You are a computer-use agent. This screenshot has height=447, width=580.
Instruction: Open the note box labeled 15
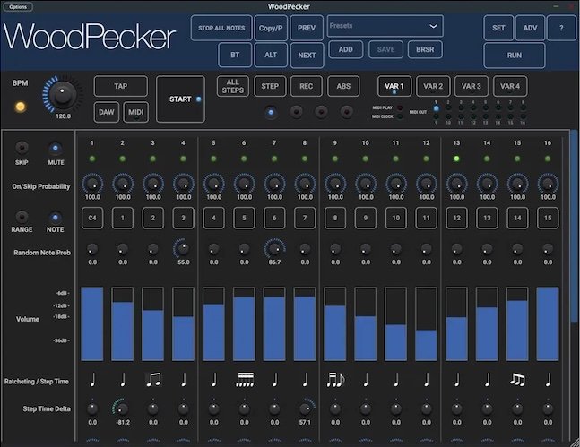tap(548, 219)
